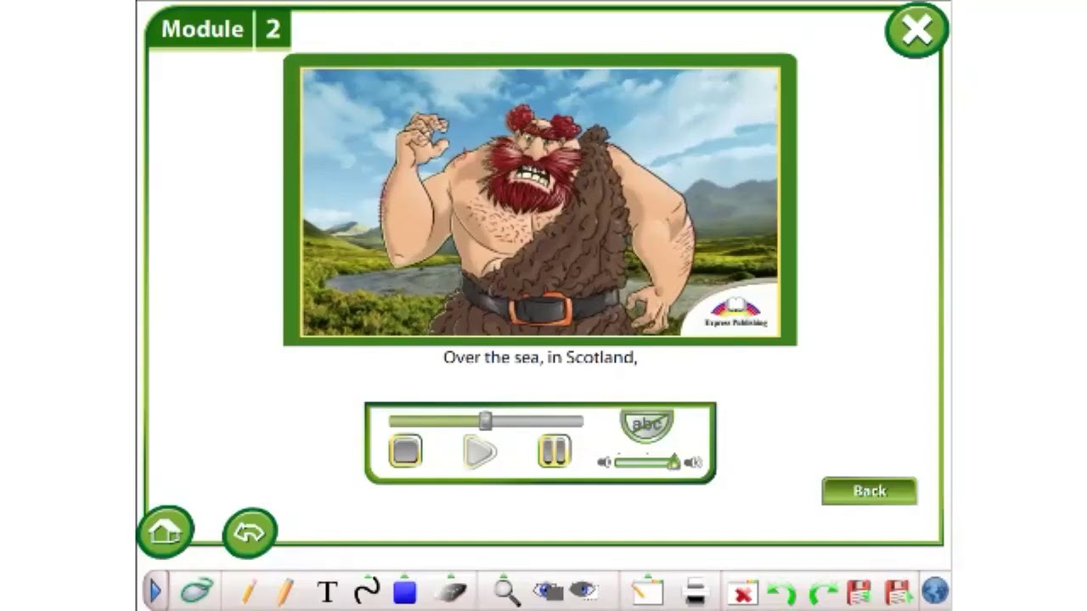The image size is (1087, 611).
Task: Select the thin pencil tool
Action: point(249,591)
